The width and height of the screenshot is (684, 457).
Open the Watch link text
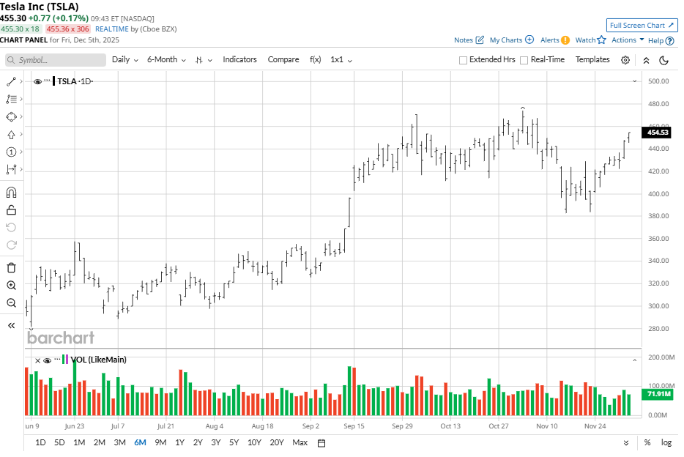pyautogui.click(x=585, y=40)
